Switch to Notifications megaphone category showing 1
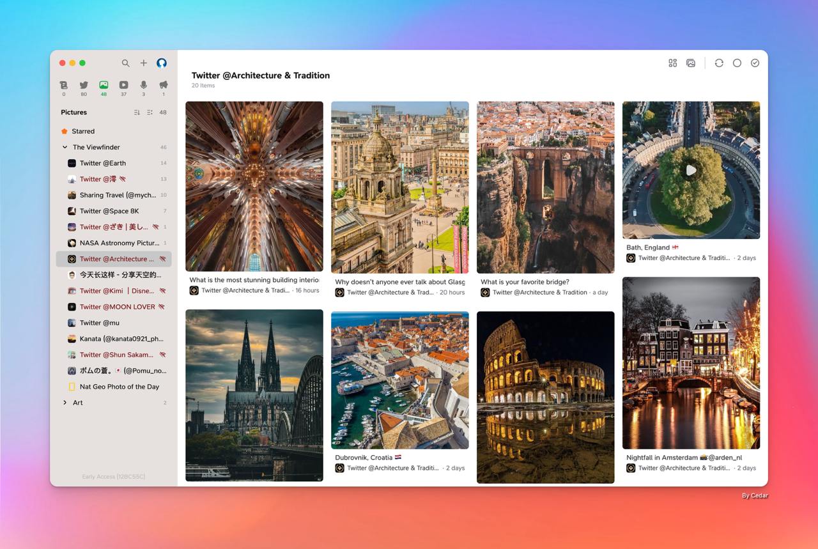This screenshot has width=818, height=549. coord(163,88)
